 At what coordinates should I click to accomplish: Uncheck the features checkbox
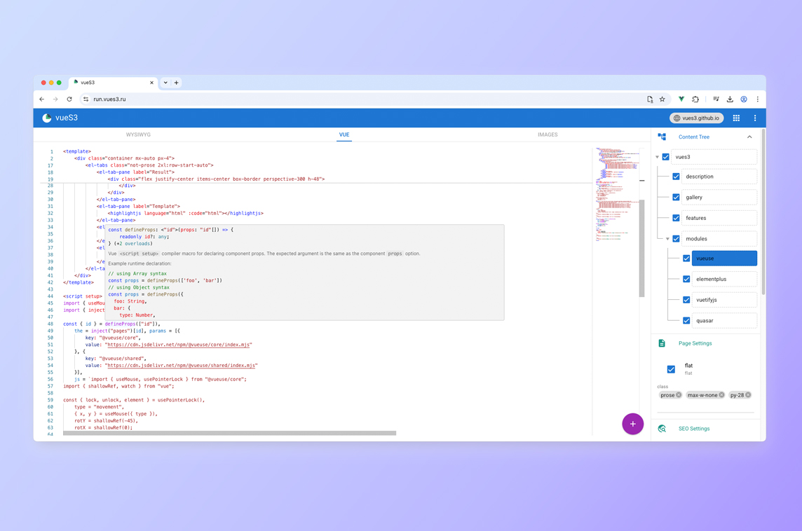tap(677, 218)
